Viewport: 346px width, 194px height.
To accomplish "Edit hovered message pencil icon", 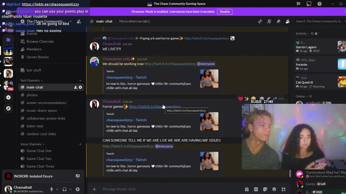I will (x=268, y=99).
